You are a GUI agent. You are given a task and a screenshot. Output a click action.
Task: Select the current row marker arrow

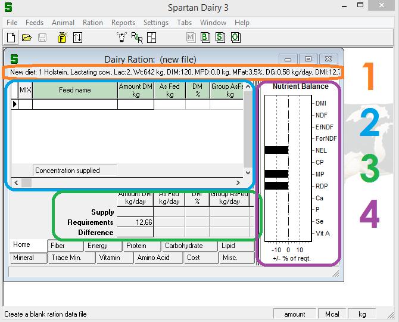click(x=15, y=104)
